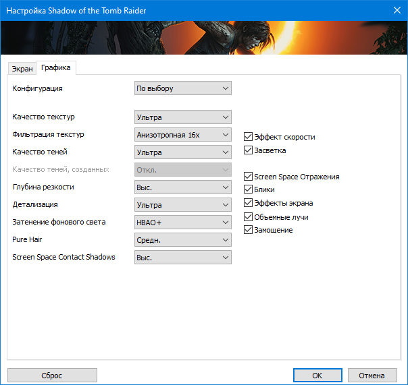The image size is (408, 385).
Task: Open the Детализация dropdown
Action: tap(182, 204)
